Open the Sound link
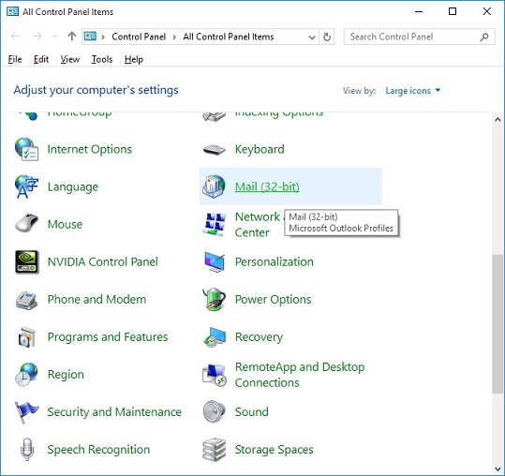This screenshot has width=505, height=476. [251, 412]
